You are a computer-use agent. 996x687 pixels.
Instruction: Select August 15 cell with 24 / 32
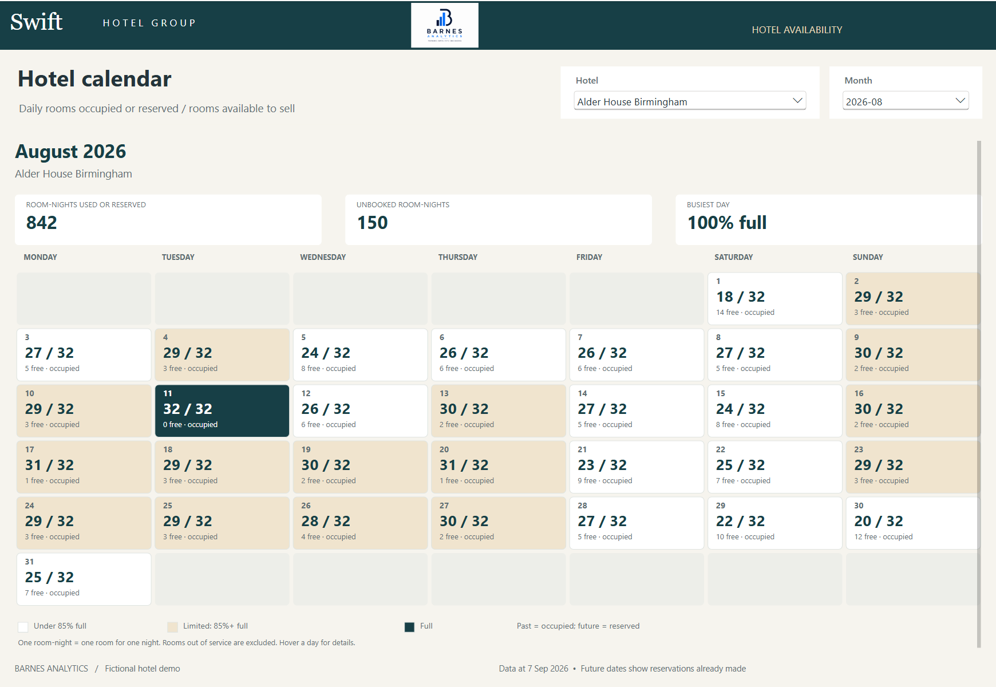(775, 410)
